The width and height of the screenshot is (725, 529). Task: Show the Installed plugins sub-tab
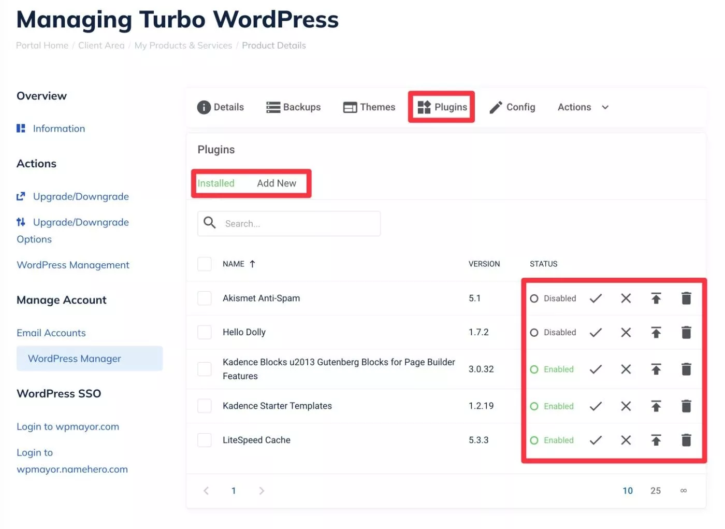point(216,183)
